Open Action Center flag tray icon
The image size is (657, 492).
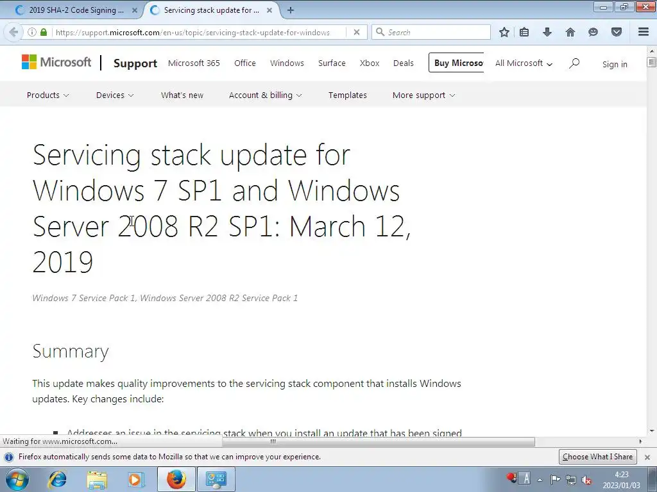point(555,480)
